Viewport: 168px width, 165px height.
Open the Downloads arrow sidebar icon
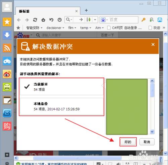tap(7, 35)
